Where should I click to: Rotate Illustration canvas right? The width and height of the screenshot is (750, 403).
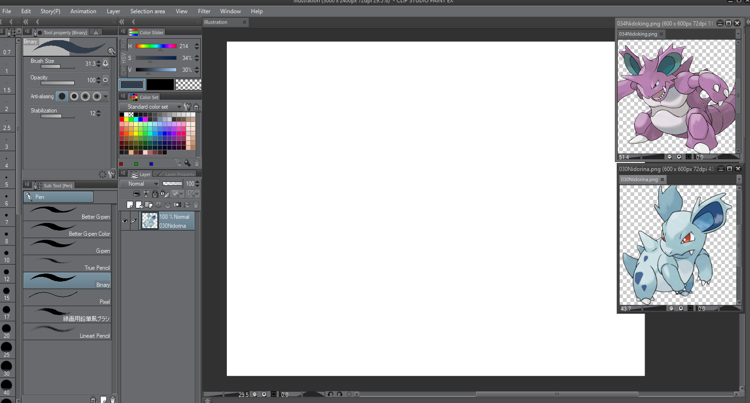(x=339, y=394)
